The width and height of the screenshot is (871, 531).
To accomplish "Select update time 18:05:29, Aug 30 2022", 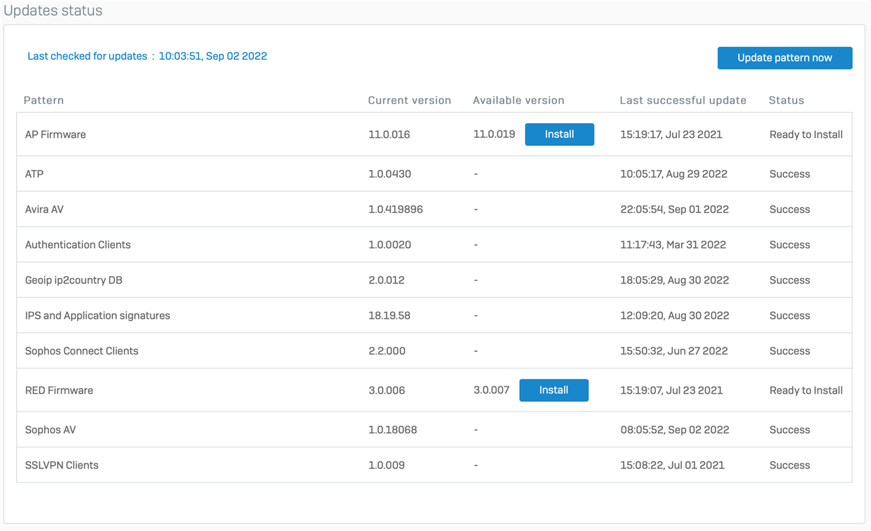I will pos(674,280).
